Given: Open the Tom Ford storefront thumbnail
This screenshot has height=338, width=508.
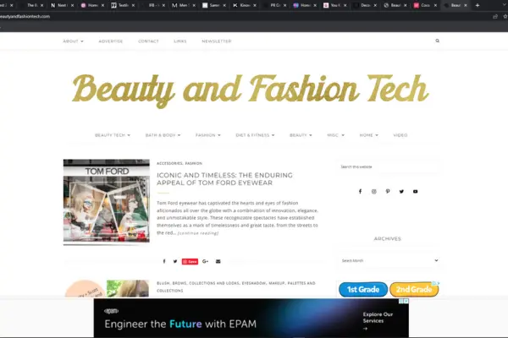Looking at the screenshot, I should click(107, 201).
